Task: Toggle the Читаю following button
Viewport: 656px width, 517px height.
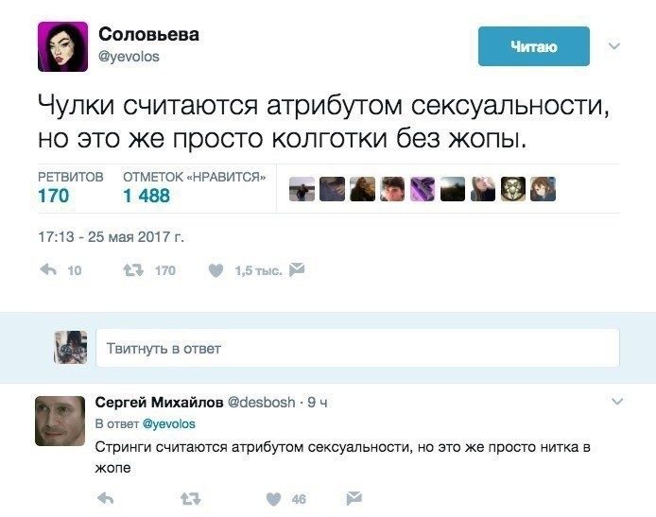Action: [x=533, y=46]
